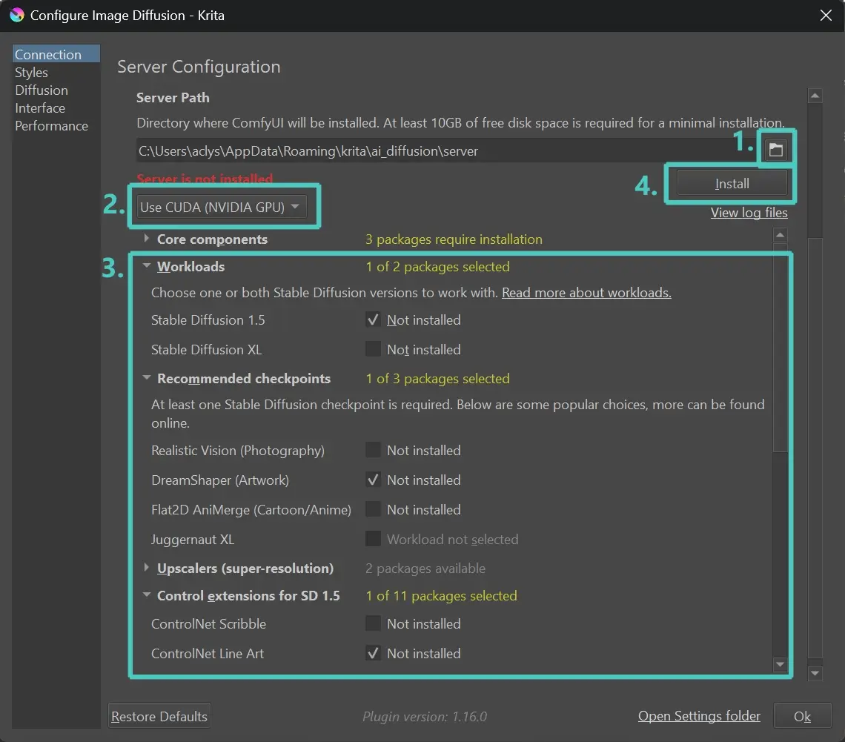Check the Flat2D AniMerge (Cartoon/Anime) checkbox

[373, 509]
